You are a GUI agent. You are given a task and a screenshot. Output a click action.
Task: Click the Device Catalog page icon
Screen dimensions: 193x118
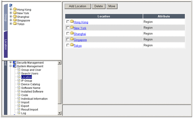click(x=19, y=84)
